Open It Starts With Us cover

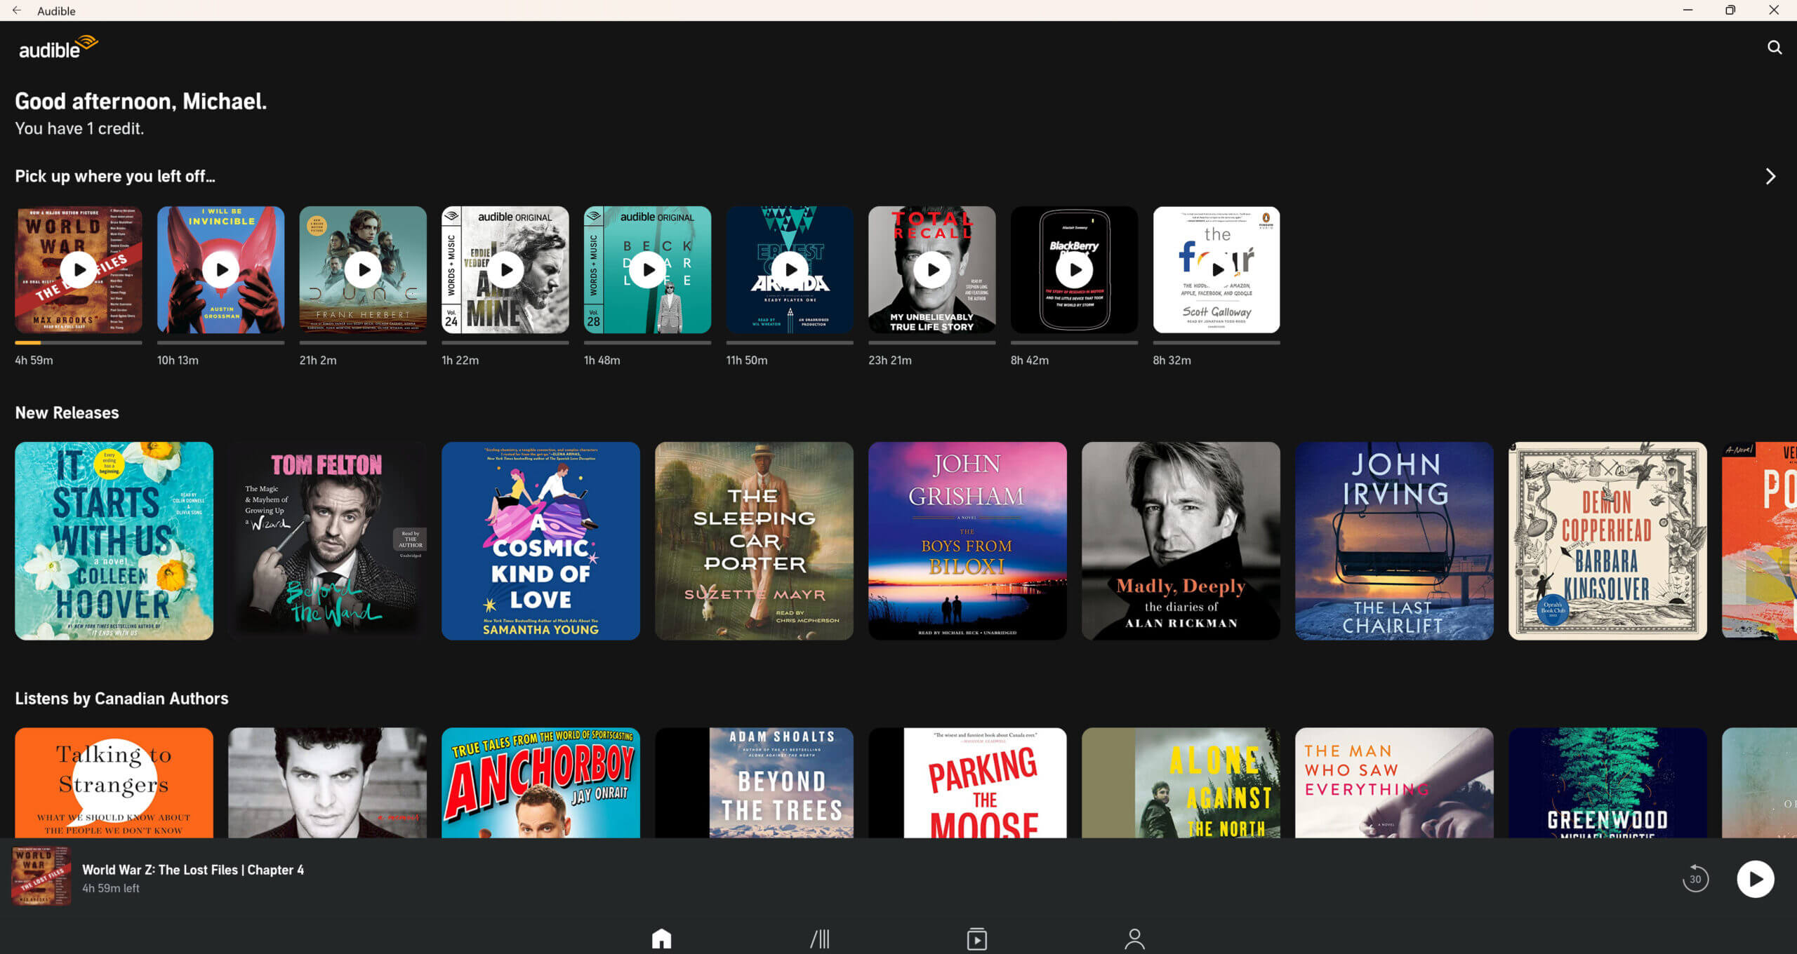(114, 541)
